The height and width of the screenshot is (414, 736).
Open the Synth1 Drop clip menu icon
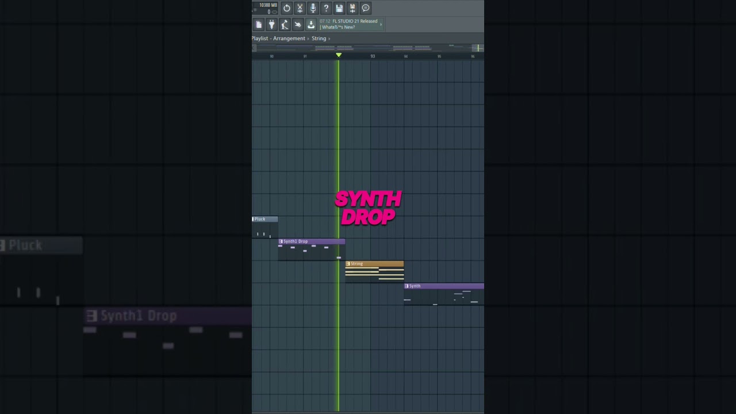(281, 241)
